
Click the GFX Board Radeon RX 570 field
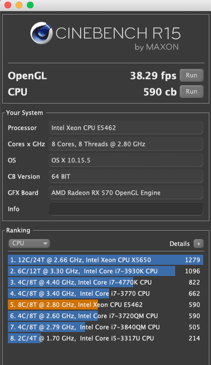point(125,193)
